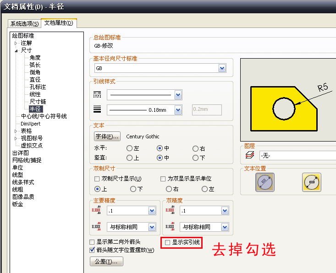
Task: Select dual dimension 右 radio button
Action: click(x=169, y=189)
